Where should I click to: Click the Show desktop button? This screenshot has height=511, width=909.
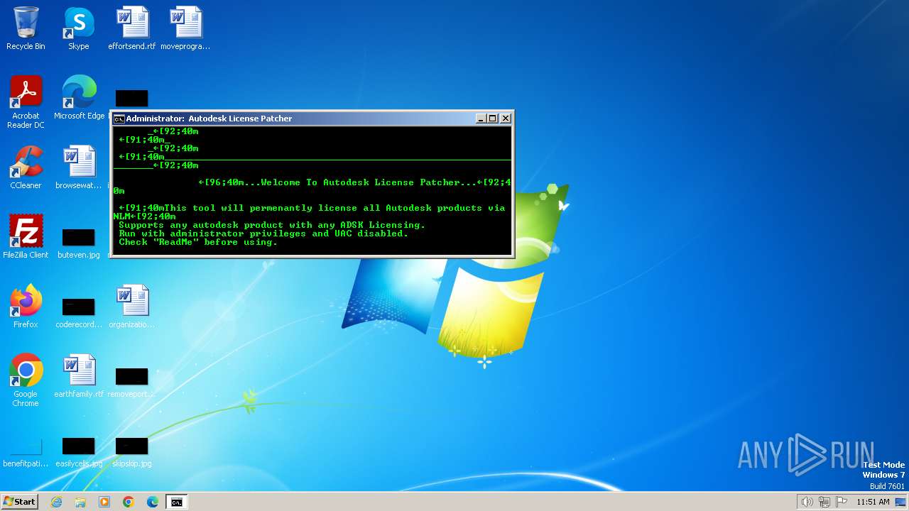pyautogui.click(x=900, y=502)
